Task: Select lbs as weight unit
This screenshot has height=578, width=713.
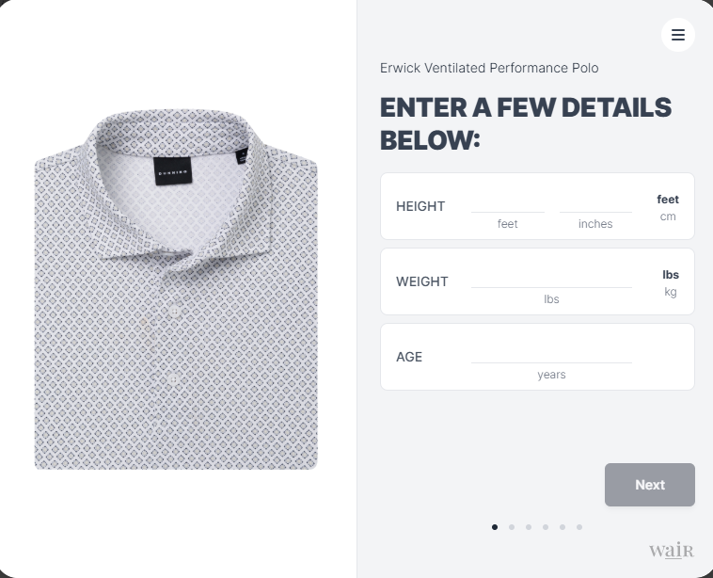Action: point(671,275)
